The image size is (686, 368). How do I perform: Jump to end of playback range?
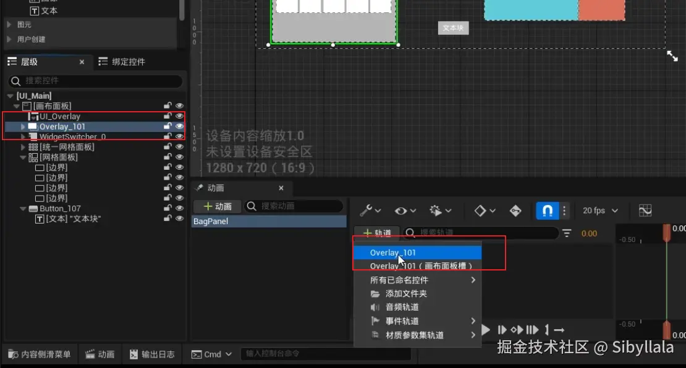(x=532, y=330)
